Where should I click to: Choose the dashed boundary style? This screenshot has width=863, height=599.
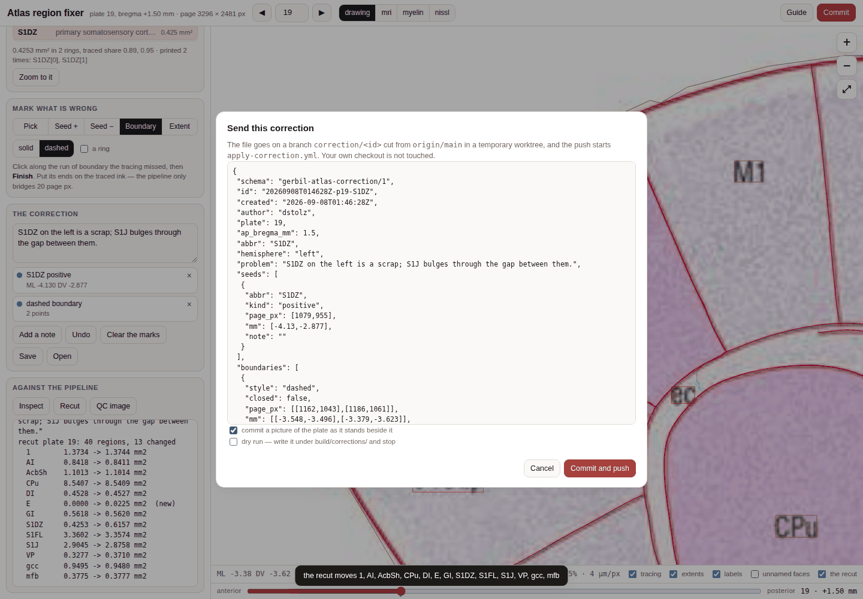56,148
